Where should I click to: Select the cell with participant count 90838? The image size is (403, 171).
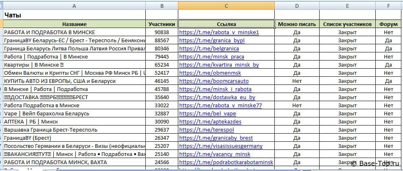point(162,32)
